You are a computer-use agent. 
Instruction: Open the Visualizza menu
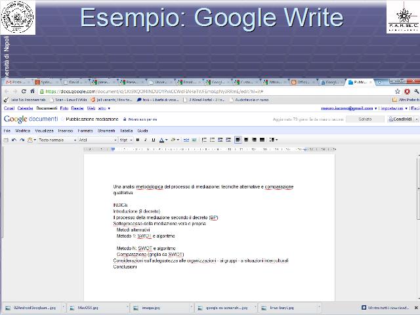[x=44, y=131]
